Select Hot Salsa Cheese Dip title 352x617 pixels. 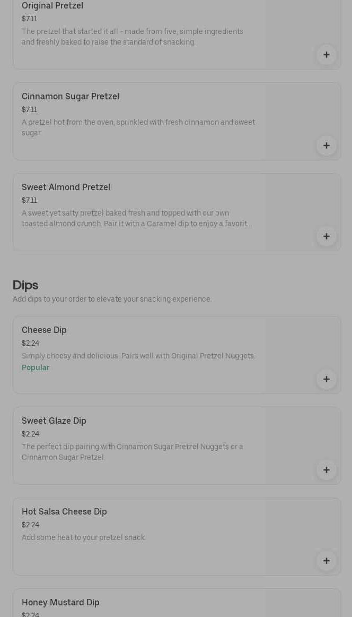pyautogui.click(x=64, y=512)
